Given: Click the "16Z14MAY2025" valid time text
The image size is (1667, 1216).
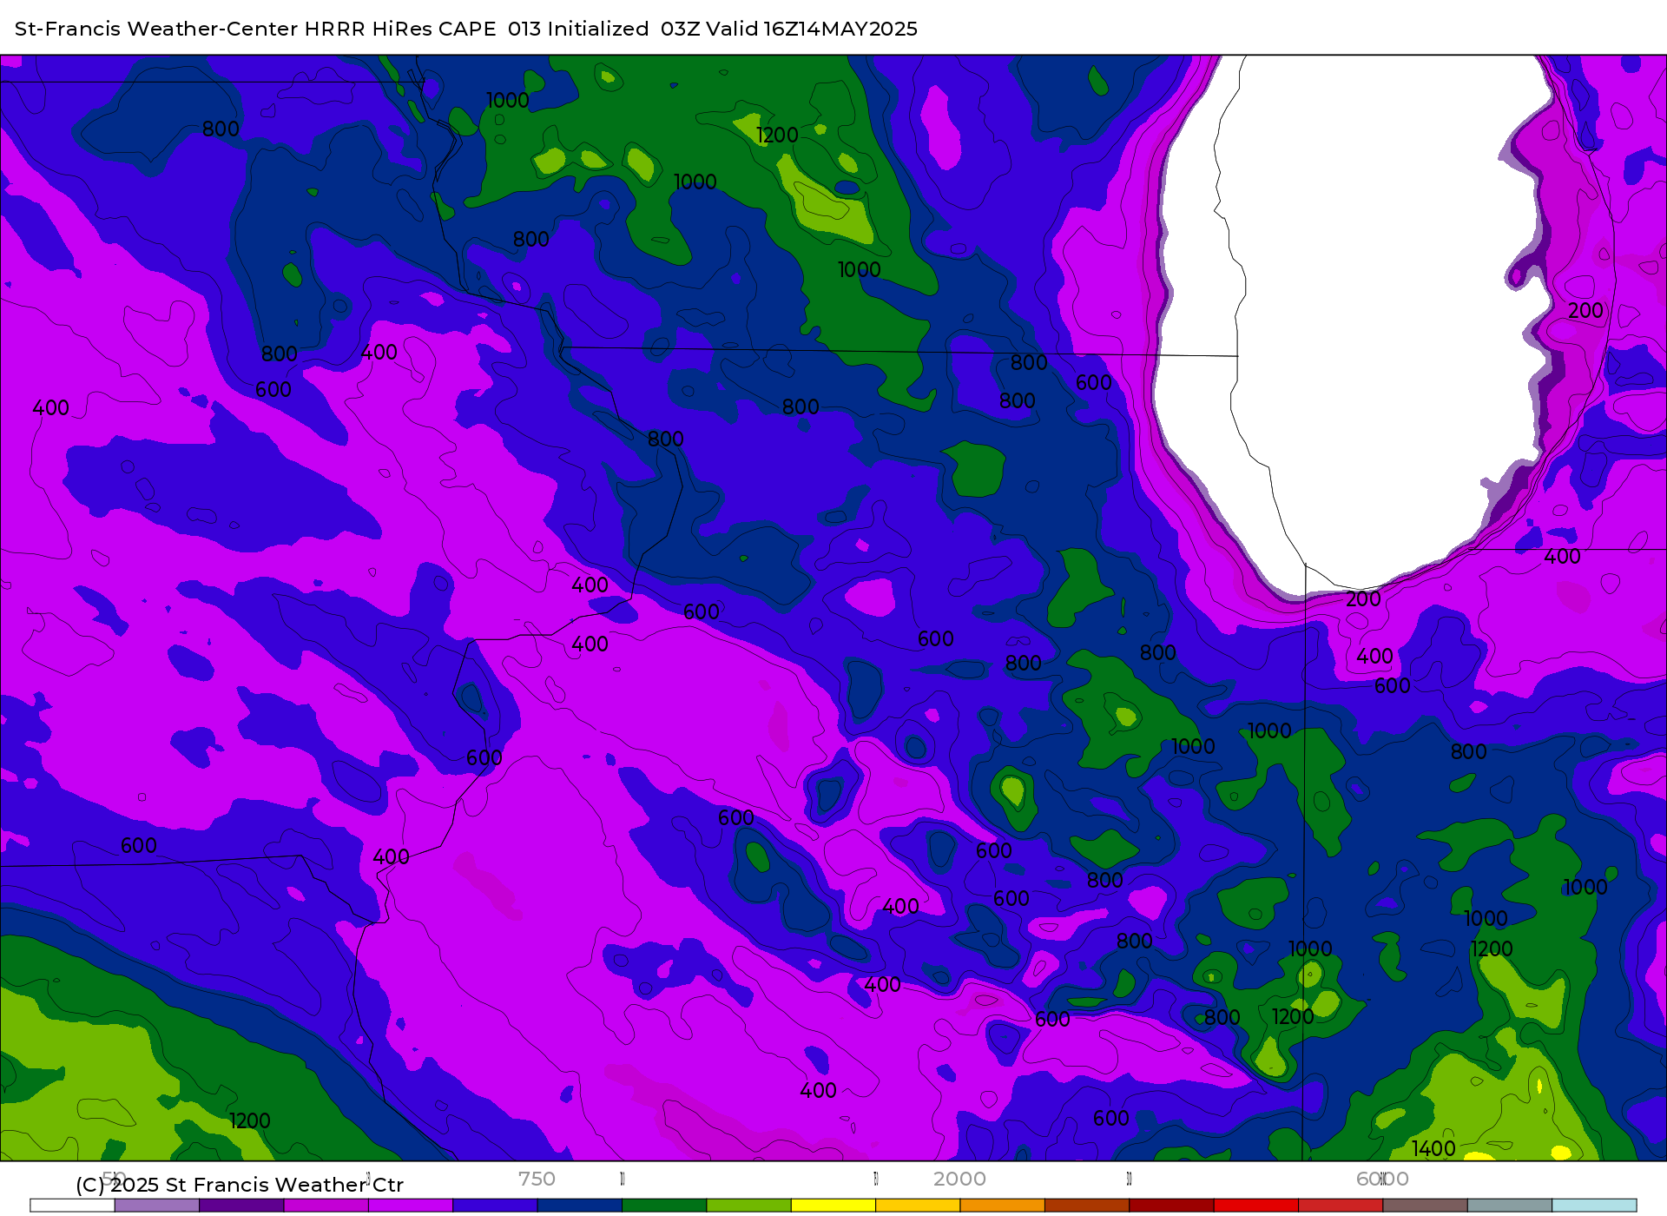Looking at the screenshot, I should (840, 29).
